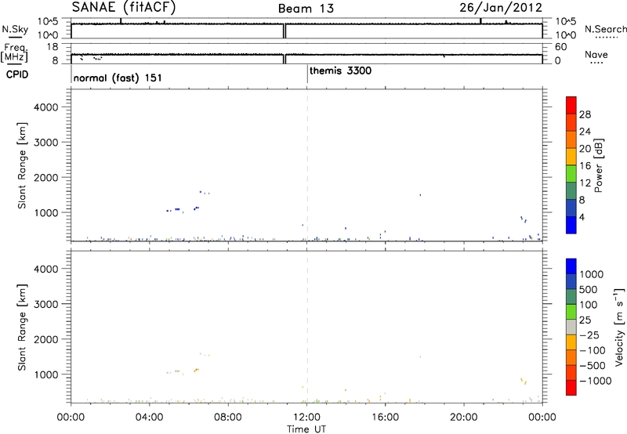
Task: Pick the 8–12 dB teal Power segment
Action: pos(571,191)
